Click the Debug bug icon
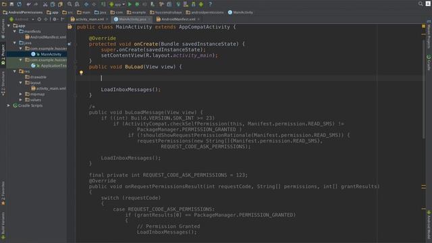This screenshot has width=432, height=243. tap(137, 4)
